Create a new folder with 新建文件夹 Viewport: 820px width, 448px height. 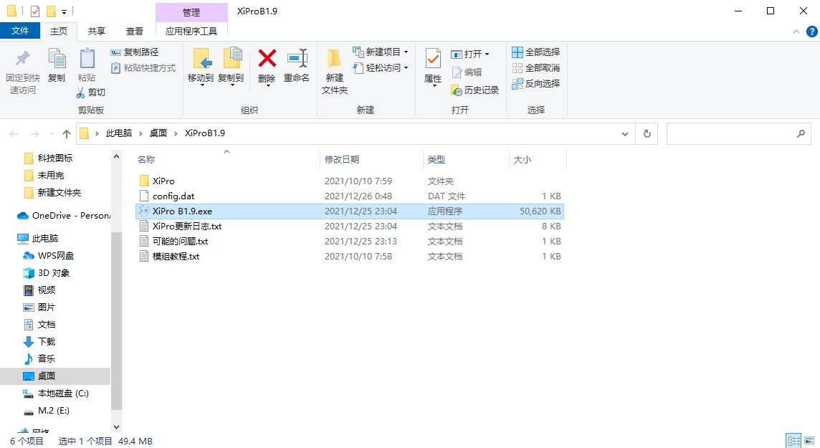click(335, 72)
